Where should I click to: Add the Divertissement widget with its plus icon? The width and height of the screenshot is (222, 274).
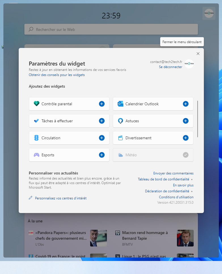tap(185, 138)
